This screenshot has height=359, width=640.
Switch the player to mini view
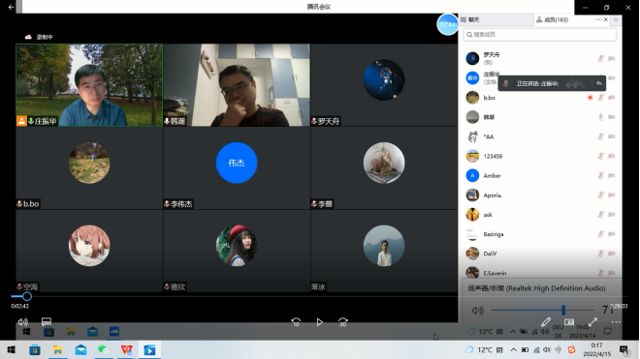click(x=569, y=322)
